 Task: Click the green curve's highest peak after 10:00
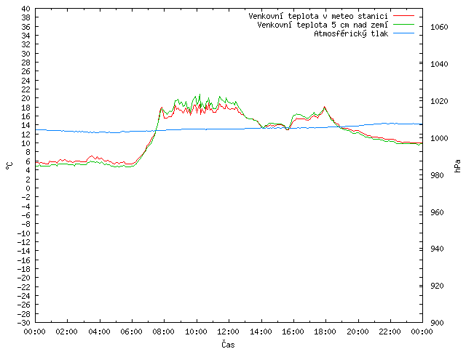tap(200, 95)
